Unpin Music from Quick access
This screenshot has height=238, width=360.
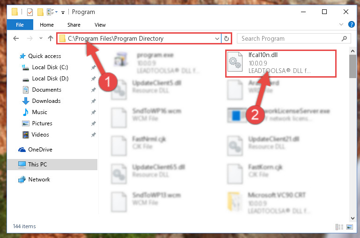[x=93, y=112]
